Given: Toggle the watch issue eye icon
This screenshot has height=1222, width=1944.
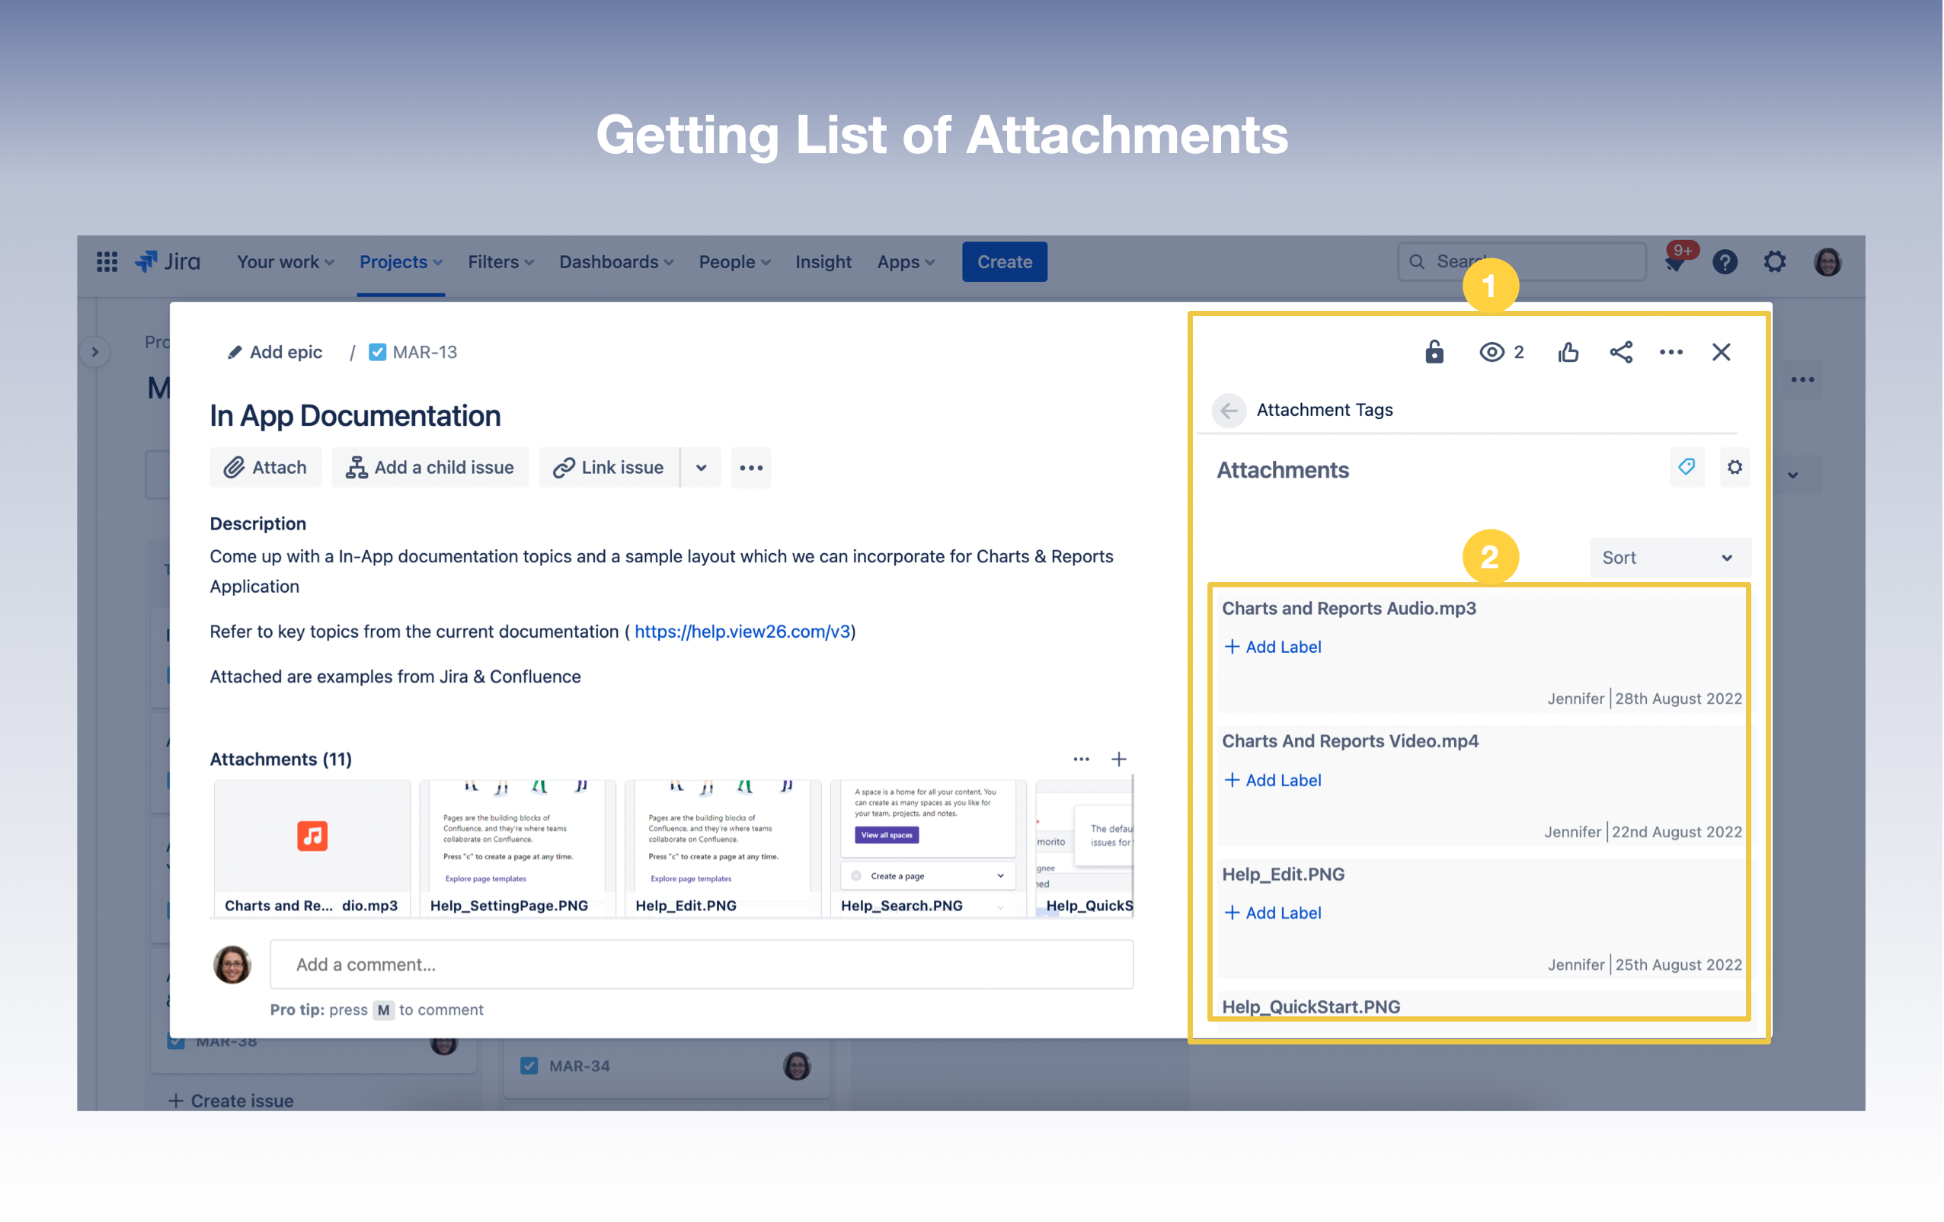Looking at the screenshot, I should pos(1492,352).
